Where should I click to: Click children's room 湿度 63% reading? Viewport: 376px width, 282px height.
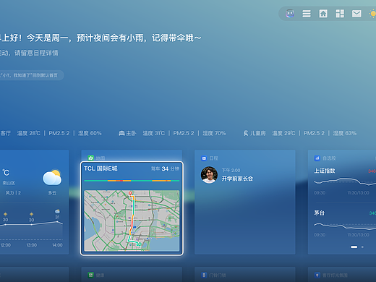tap(345, 133)
